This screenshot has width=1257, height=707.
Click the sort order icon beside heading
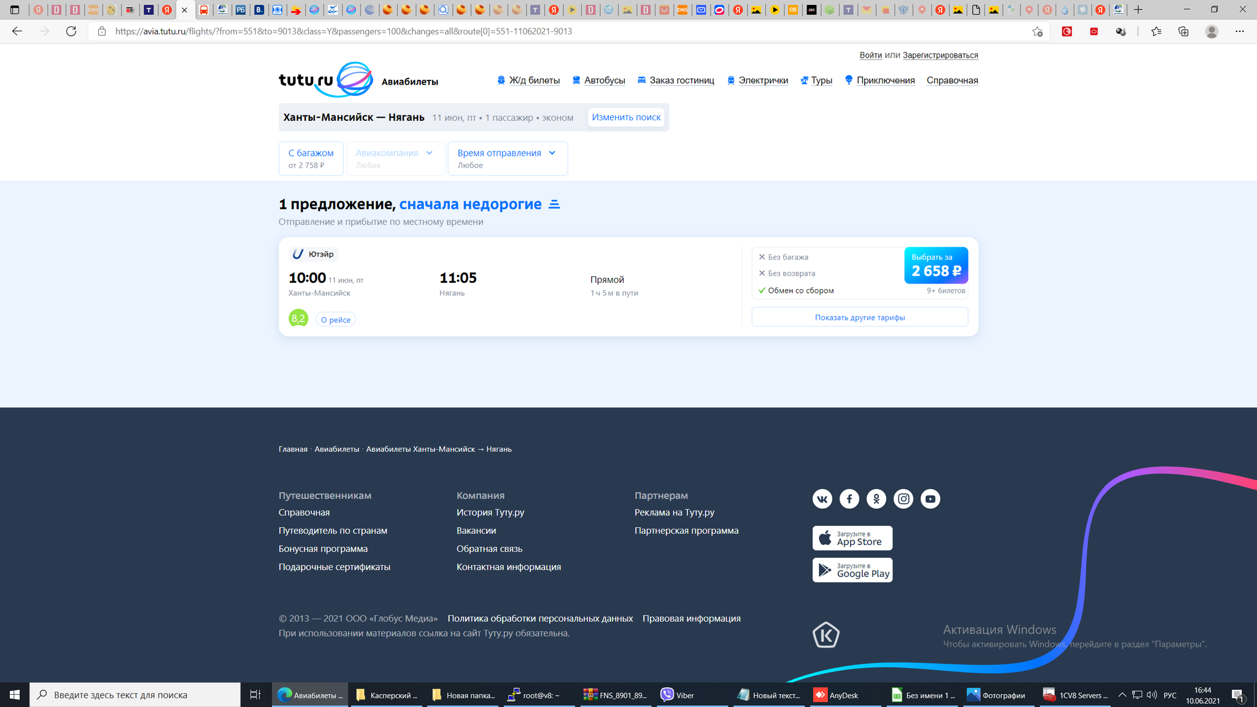(554, 204)
